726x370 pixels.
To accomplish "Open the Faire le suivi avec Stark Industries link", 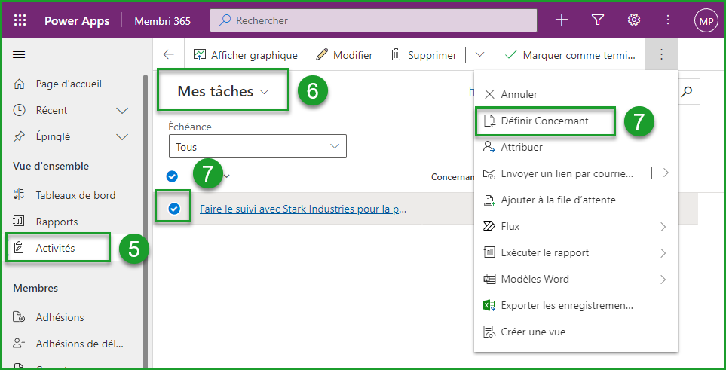I will [x=302, y=209].
